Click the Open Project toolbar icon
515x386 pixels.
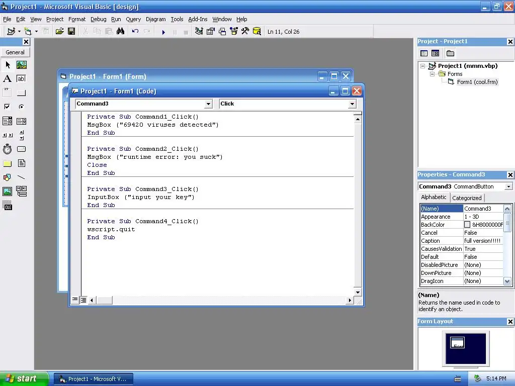[x=59, y=32]
